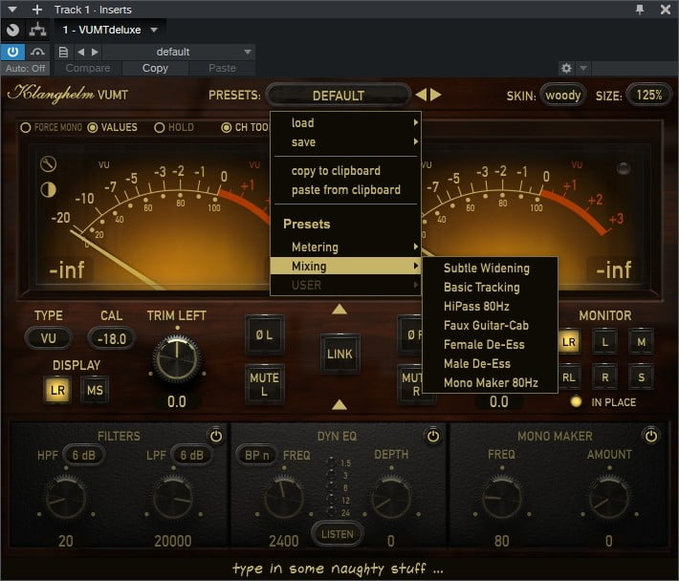Click the pin window icon
The width and height of the screenshot is (679, 581).
point(640,10)
